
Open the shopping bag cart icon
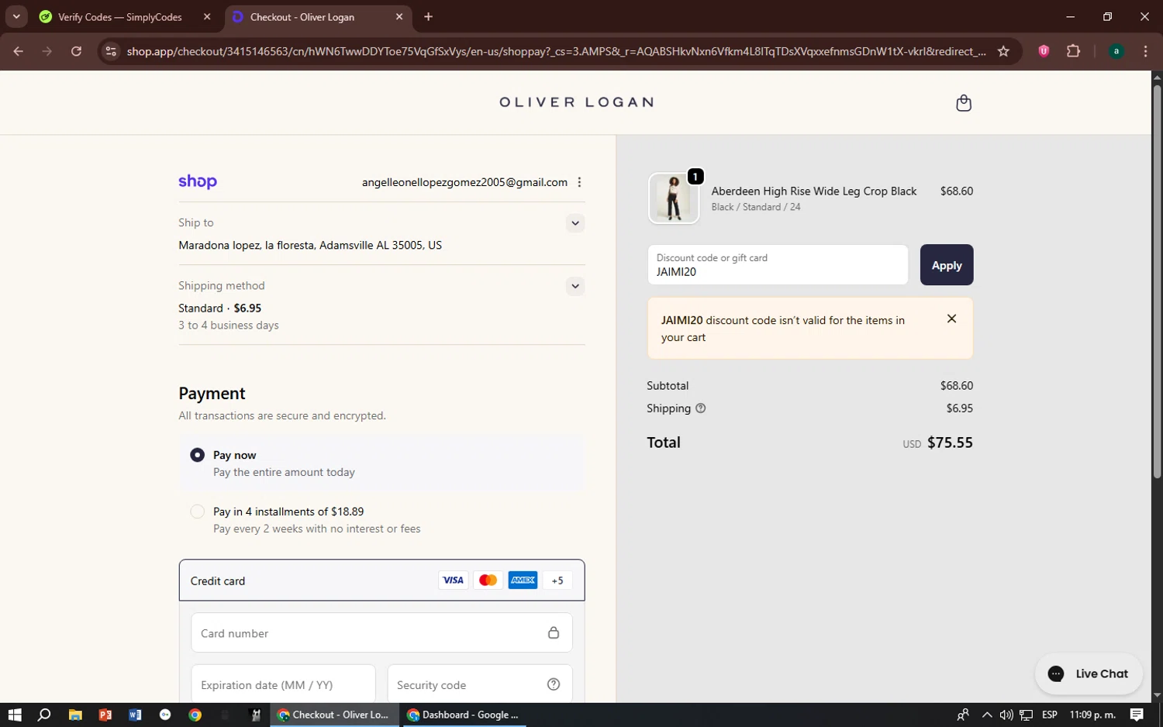coord(964,103)
